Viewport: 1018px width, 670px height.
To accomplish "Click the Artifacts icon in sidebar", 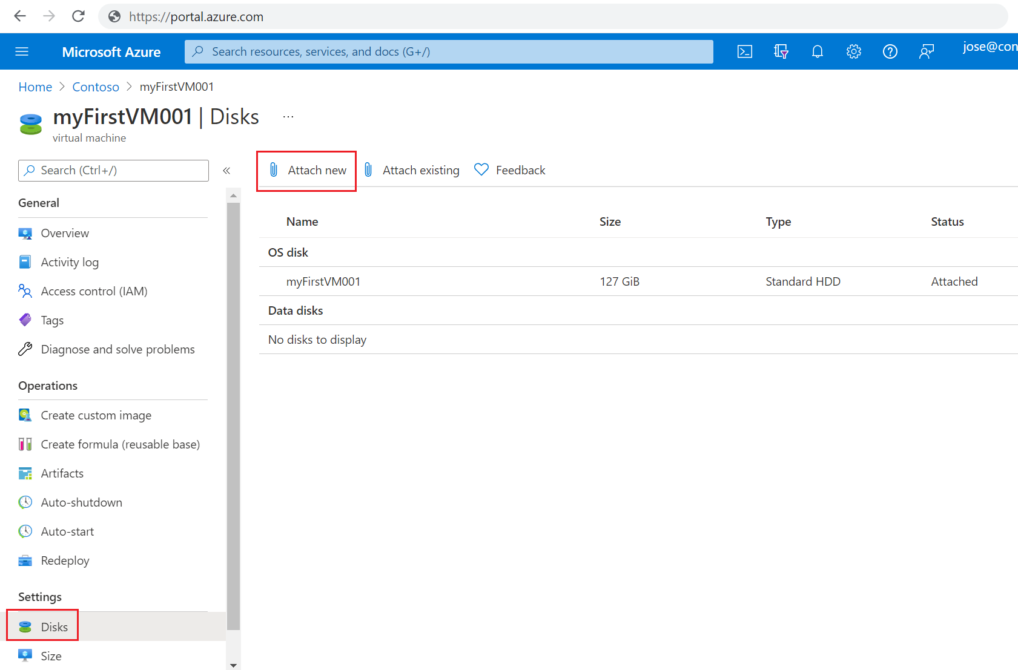I will click(25, 473).
